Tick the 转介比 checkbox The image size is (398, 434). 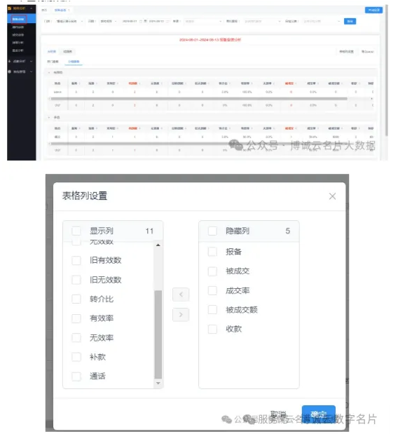76,299
